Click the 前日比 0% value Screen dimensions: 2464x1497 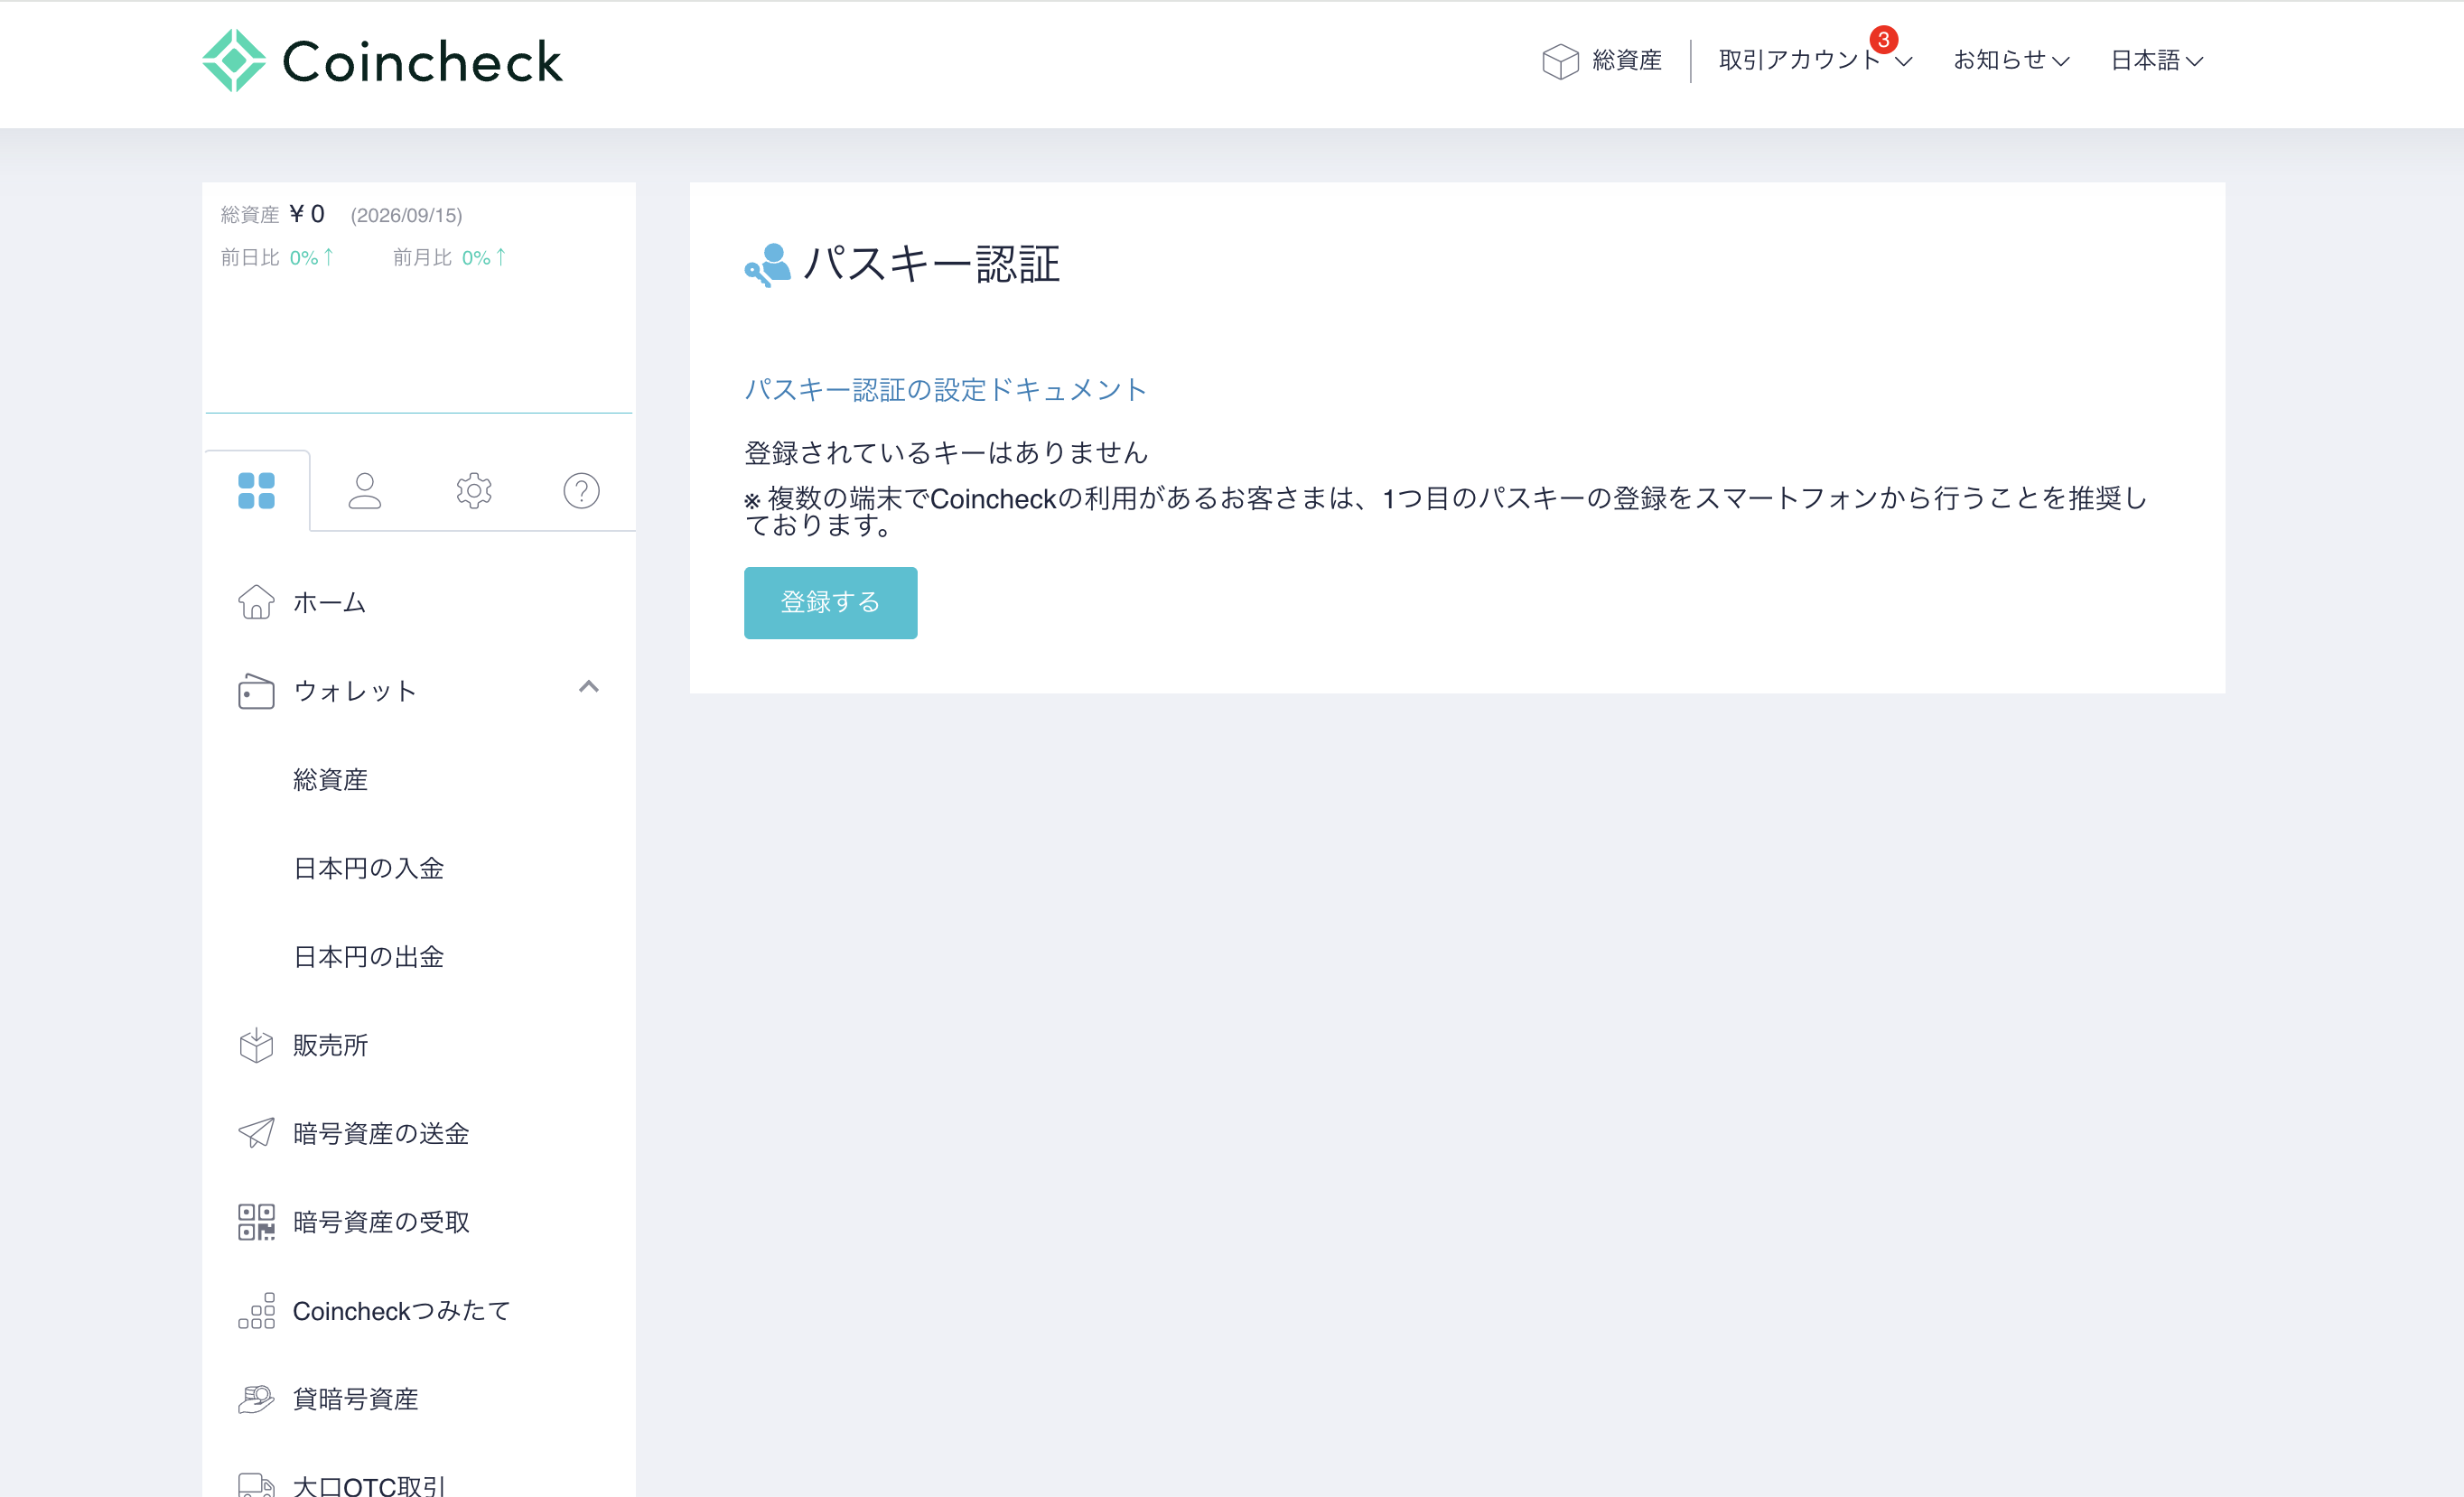pos(312,258)
